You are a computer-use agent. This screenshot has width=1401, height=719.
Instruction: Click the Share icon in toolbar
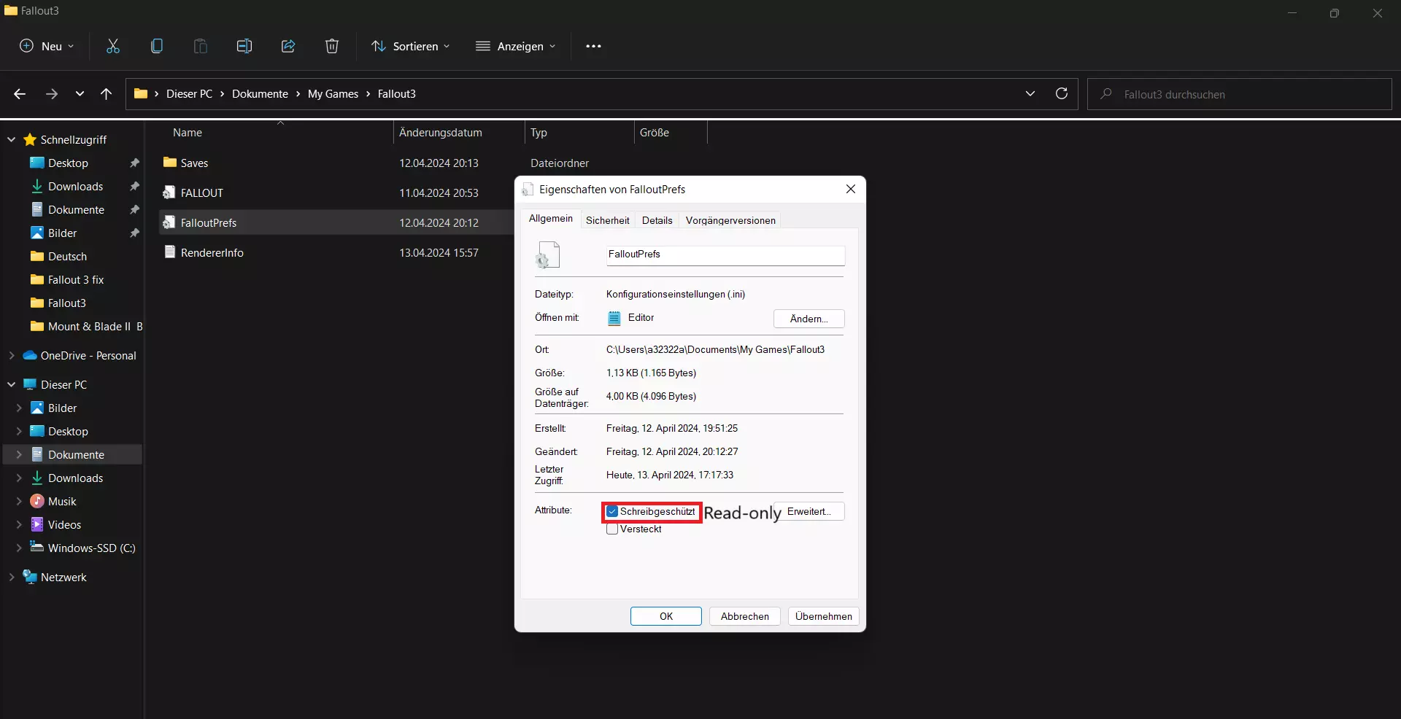(288, 46)
